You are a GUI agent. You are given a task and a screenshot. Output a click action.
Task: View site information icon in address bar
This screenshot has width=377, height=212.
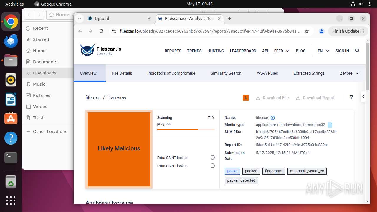coord(114,31)
